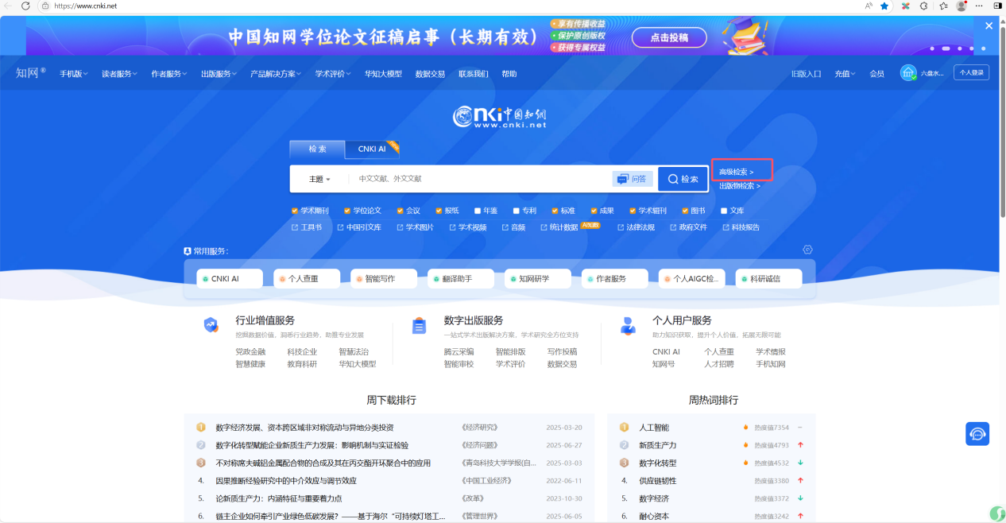Click the settings gear beside 常用服务
1006x523 pixels.
[807, 250]
